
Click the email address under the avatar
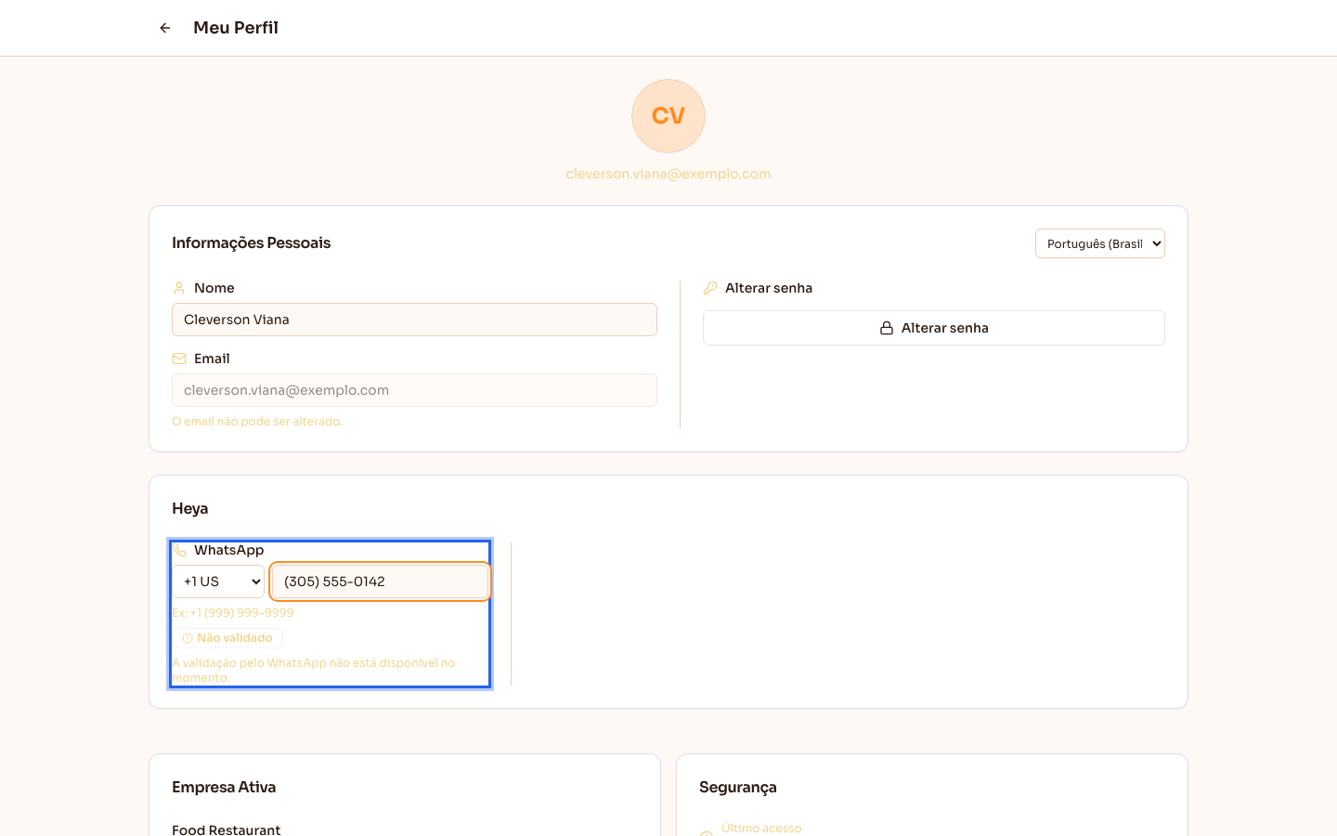668,174
